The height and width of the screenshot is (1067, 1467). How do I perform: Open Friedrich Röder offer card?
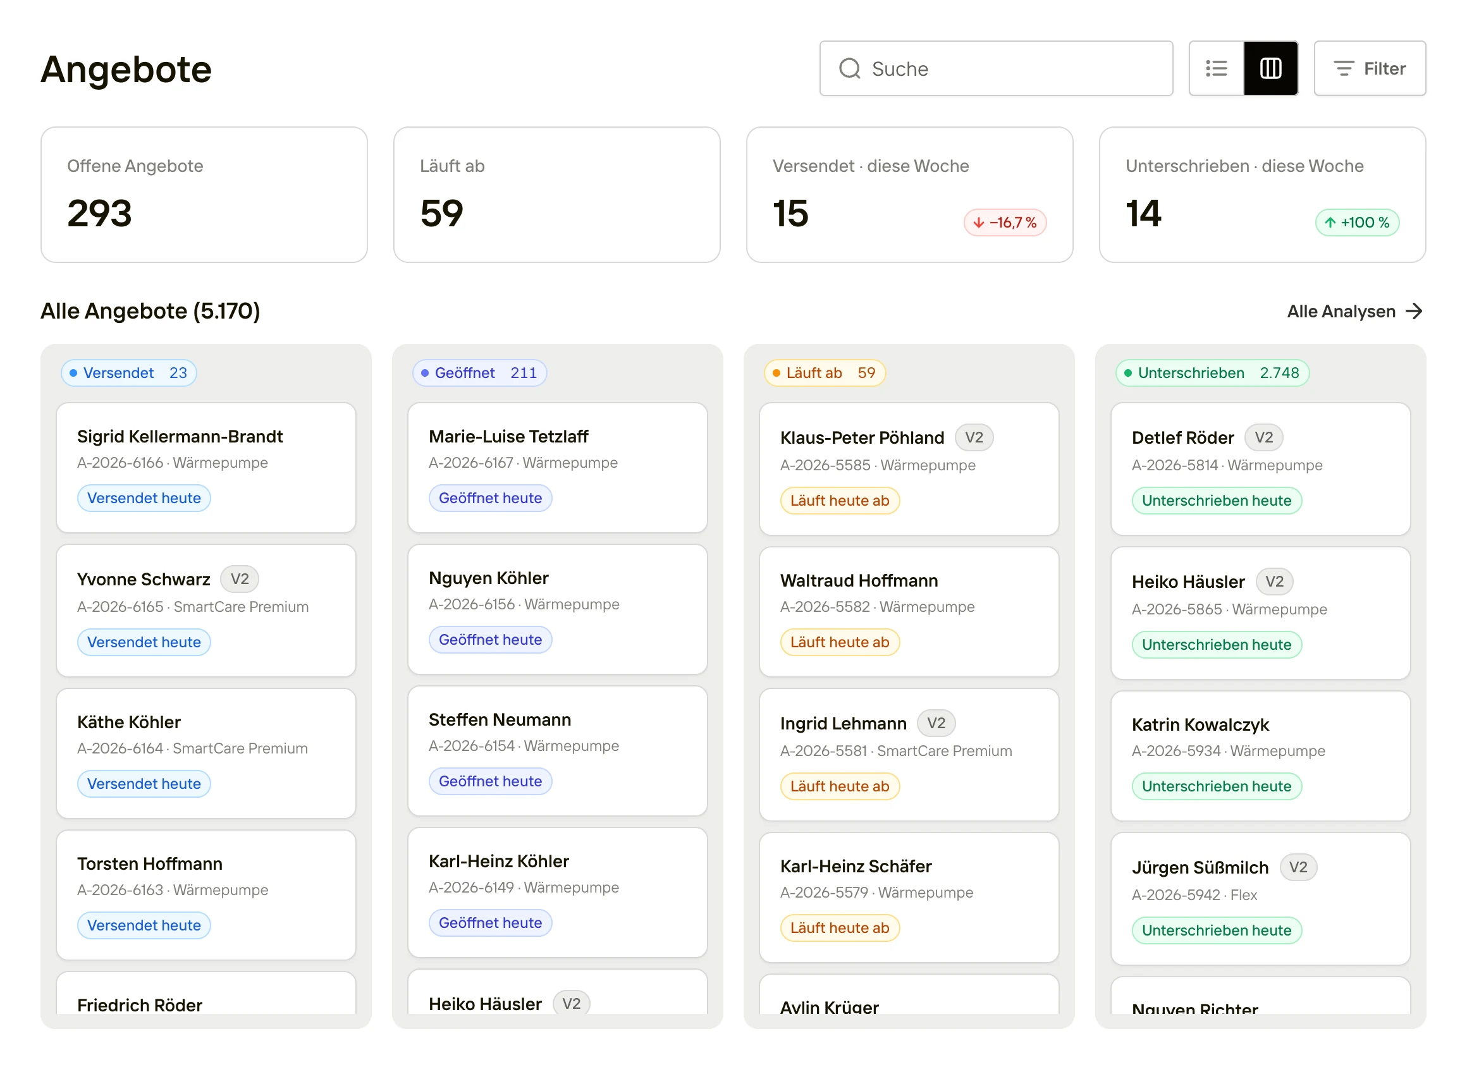(x=206, y=992)
